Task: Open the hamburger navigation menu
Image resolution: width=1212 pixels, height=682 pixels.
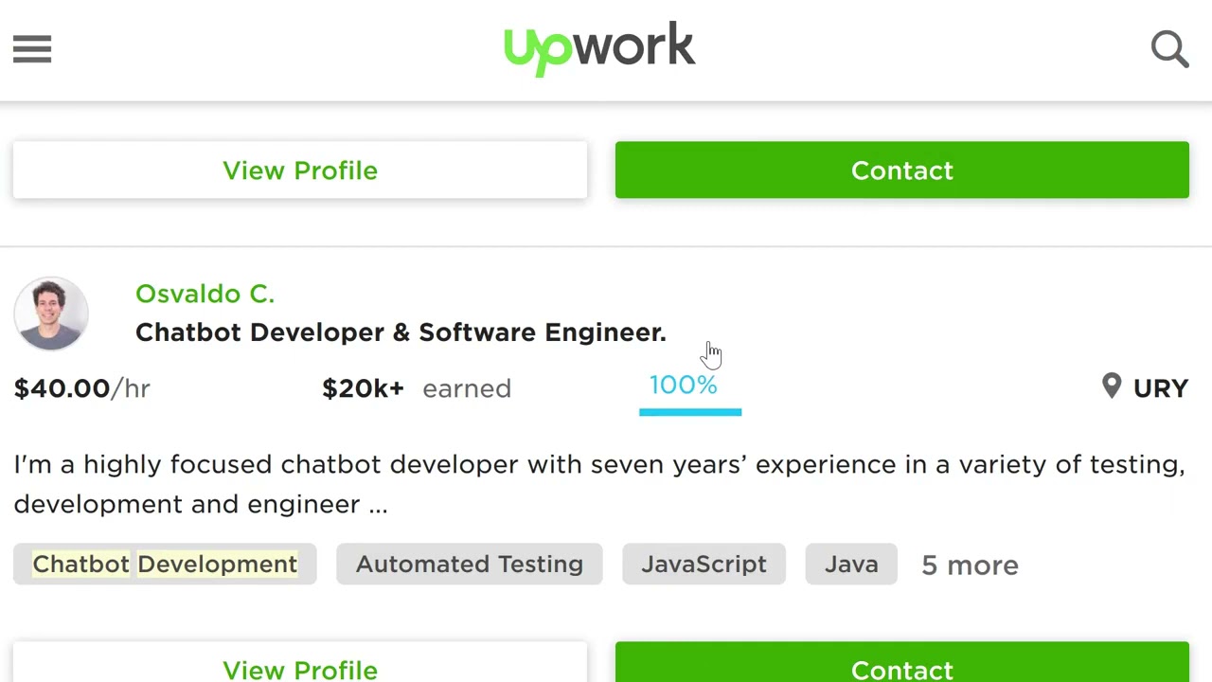Action: click(32, 49)
